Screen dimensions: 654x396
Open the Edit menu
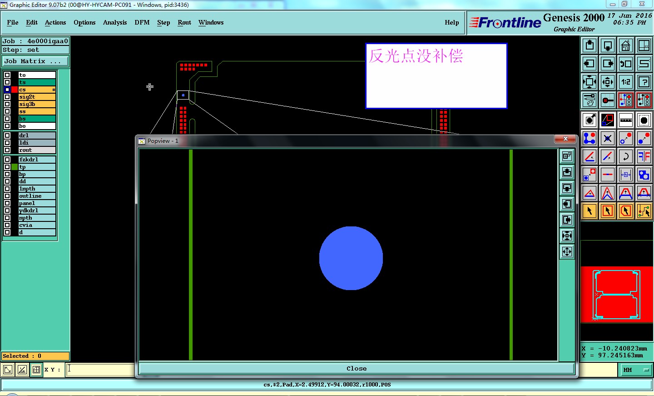click(32, 22)
